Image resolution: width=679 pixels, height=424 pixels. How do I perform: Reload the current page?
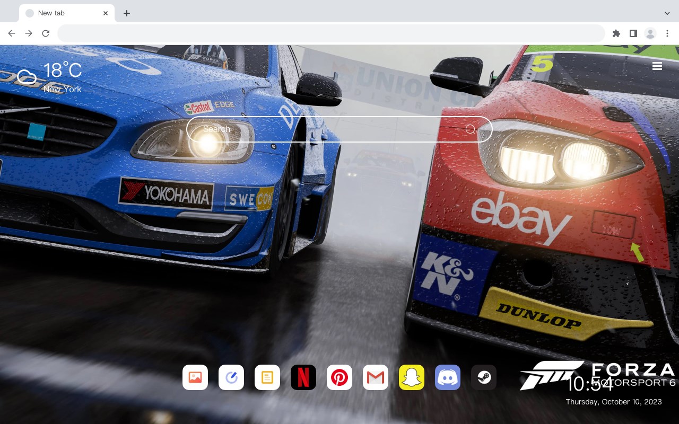pyautogui.click(x=46, y=33)
